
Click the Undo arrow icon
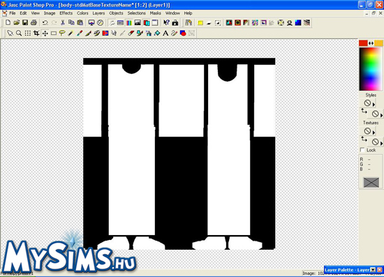45,23
